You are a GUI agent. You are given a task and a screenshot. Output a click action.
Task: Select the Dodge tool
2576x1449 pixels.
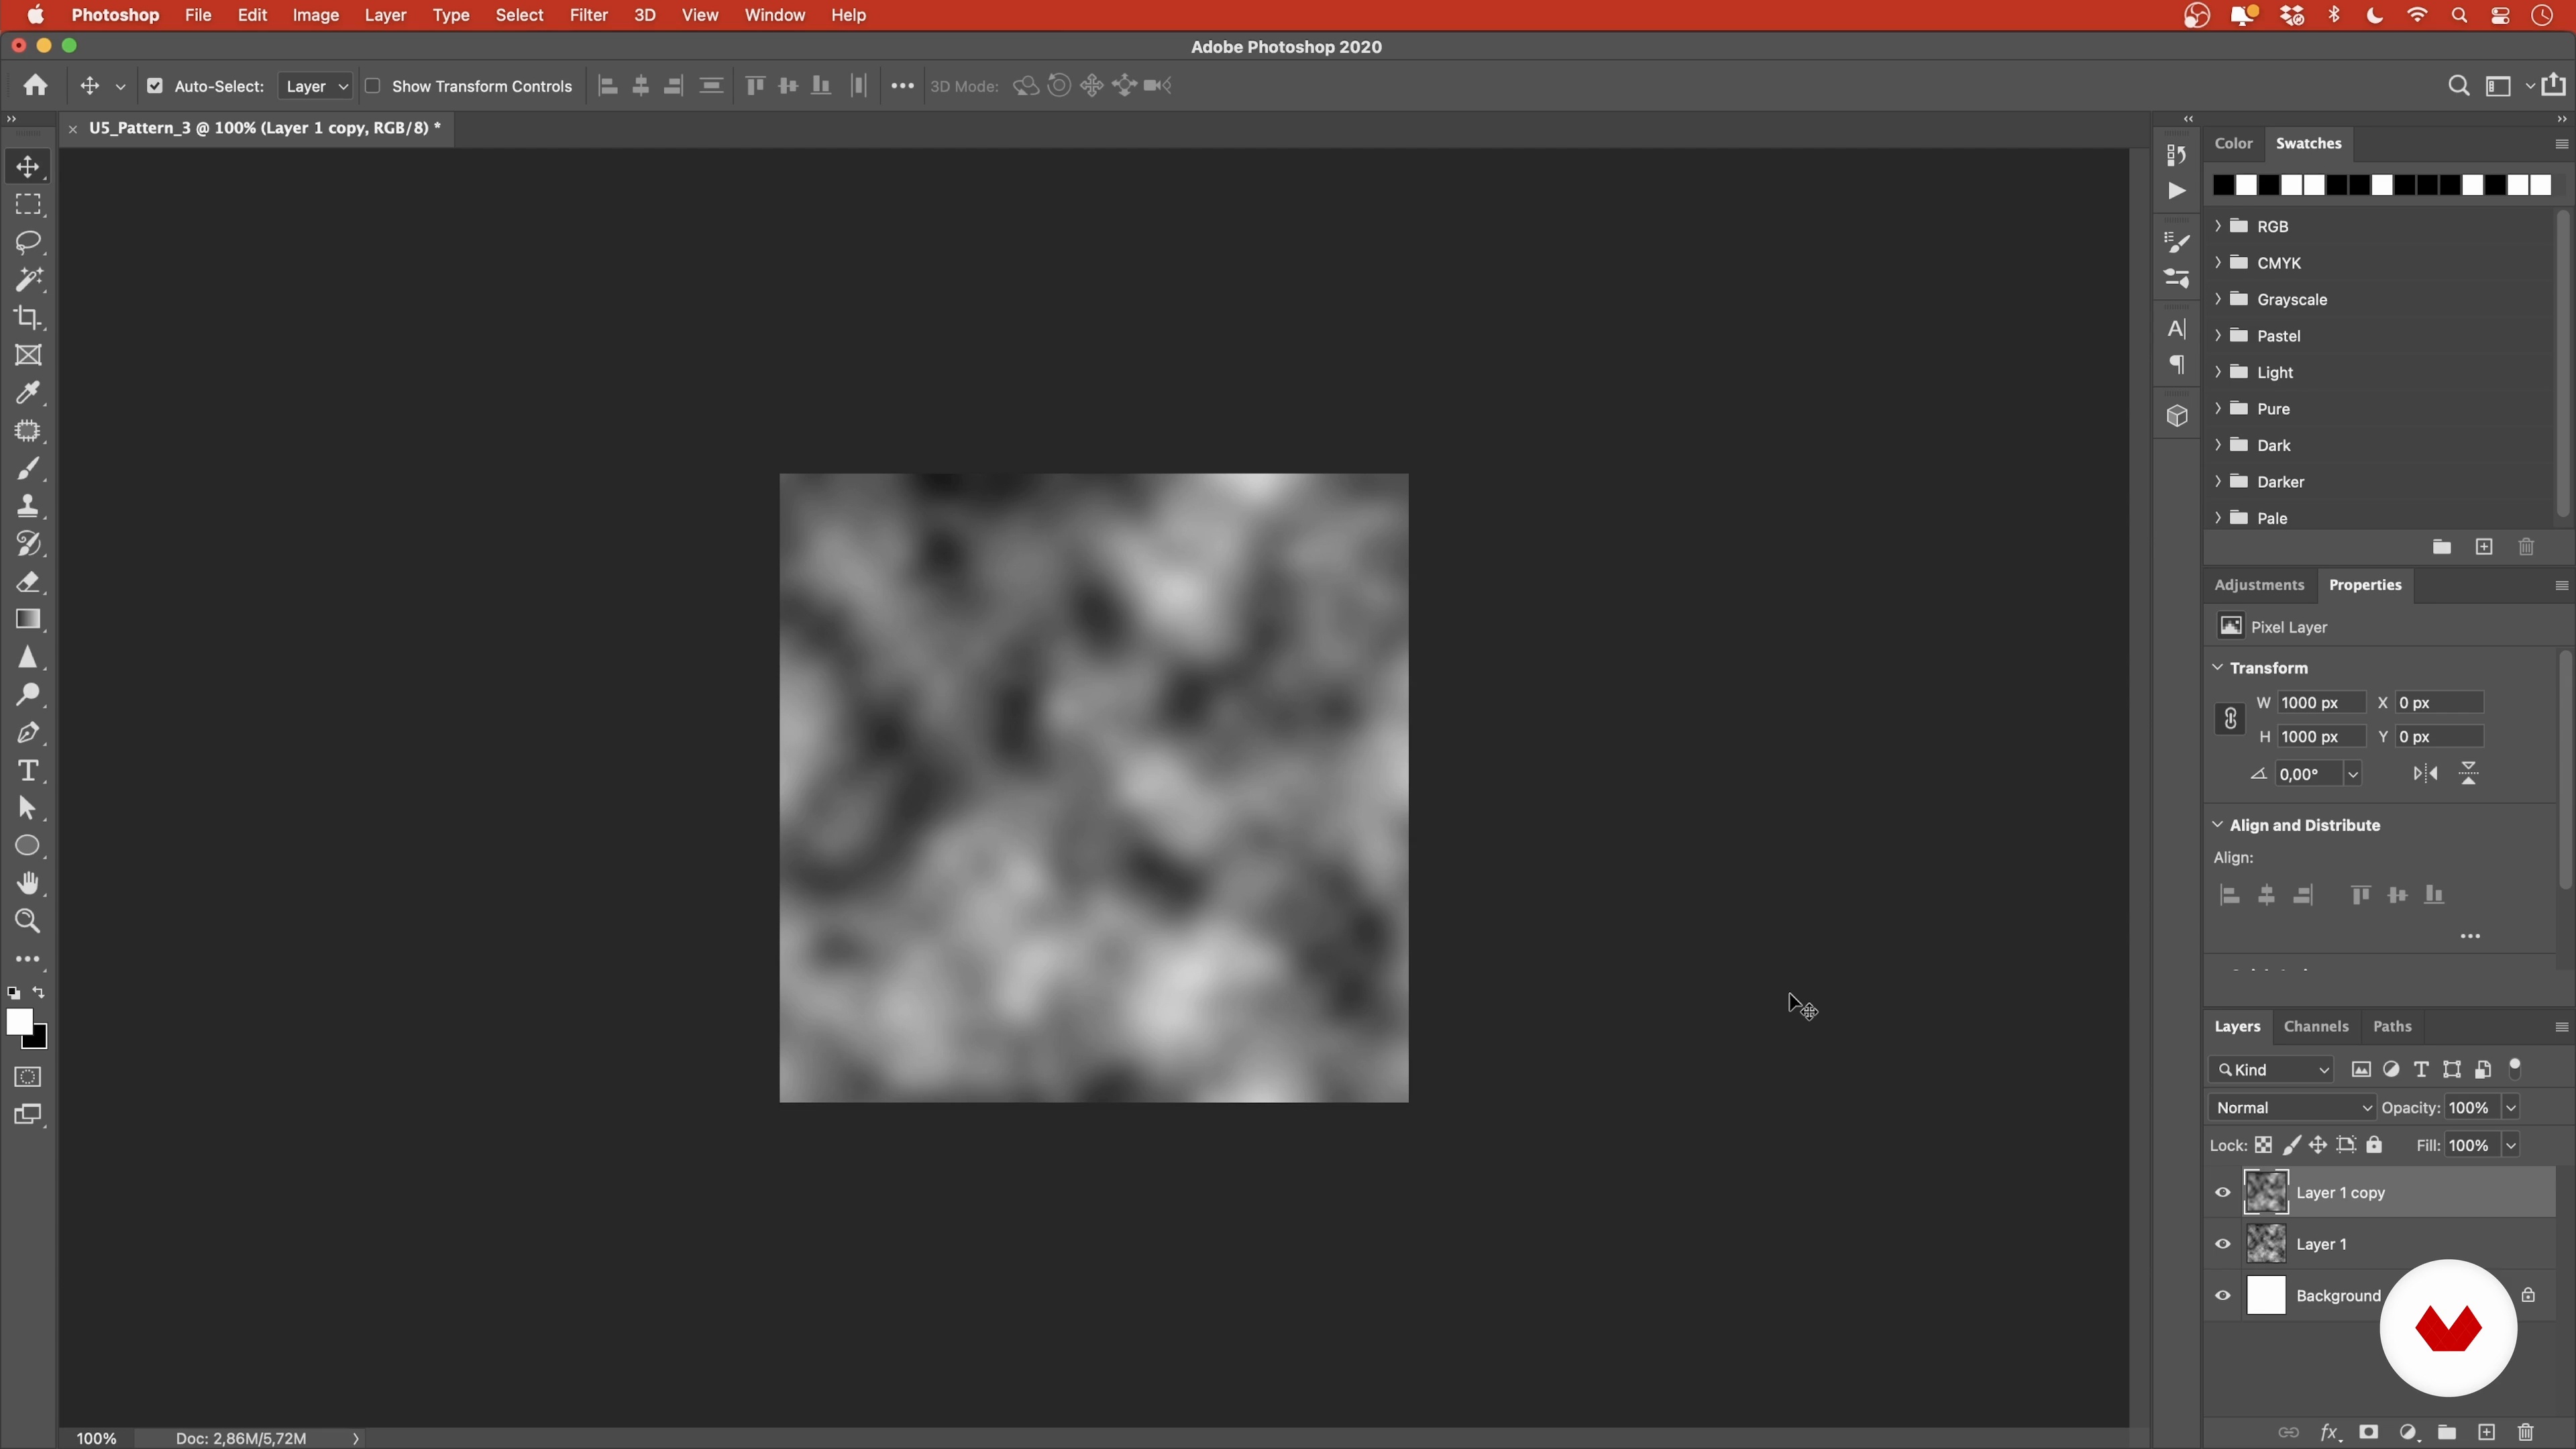pyautogui.click(x=28, y=695)
